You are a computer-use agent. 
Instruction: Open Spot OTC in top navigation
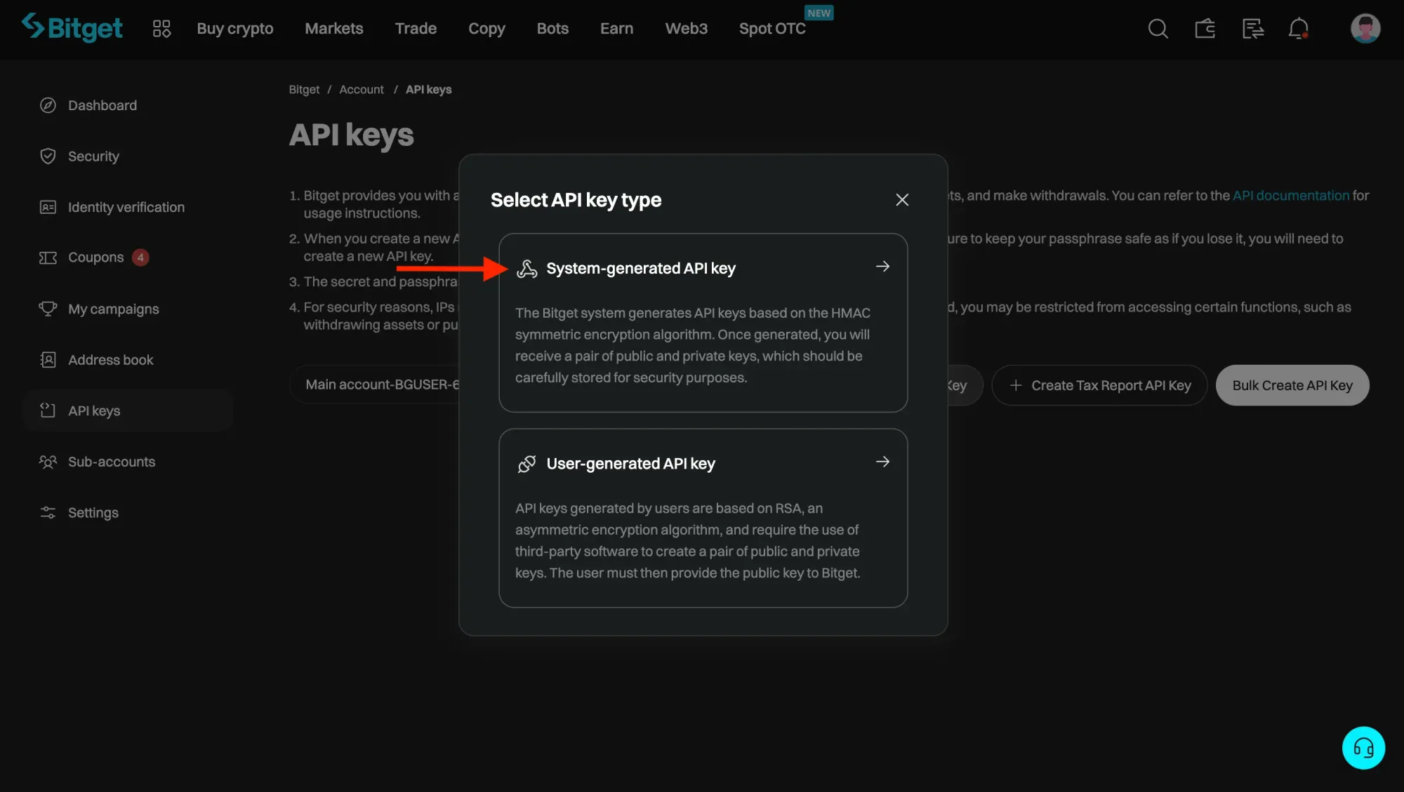(772, 29)
